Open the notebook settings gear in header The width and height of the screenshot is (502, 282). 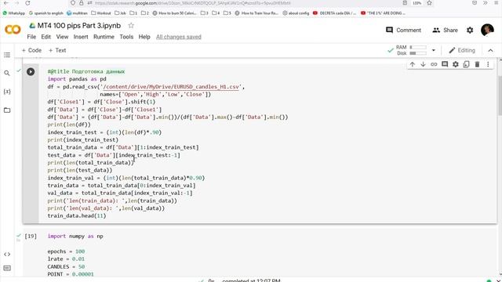click(x=470, y=30)
